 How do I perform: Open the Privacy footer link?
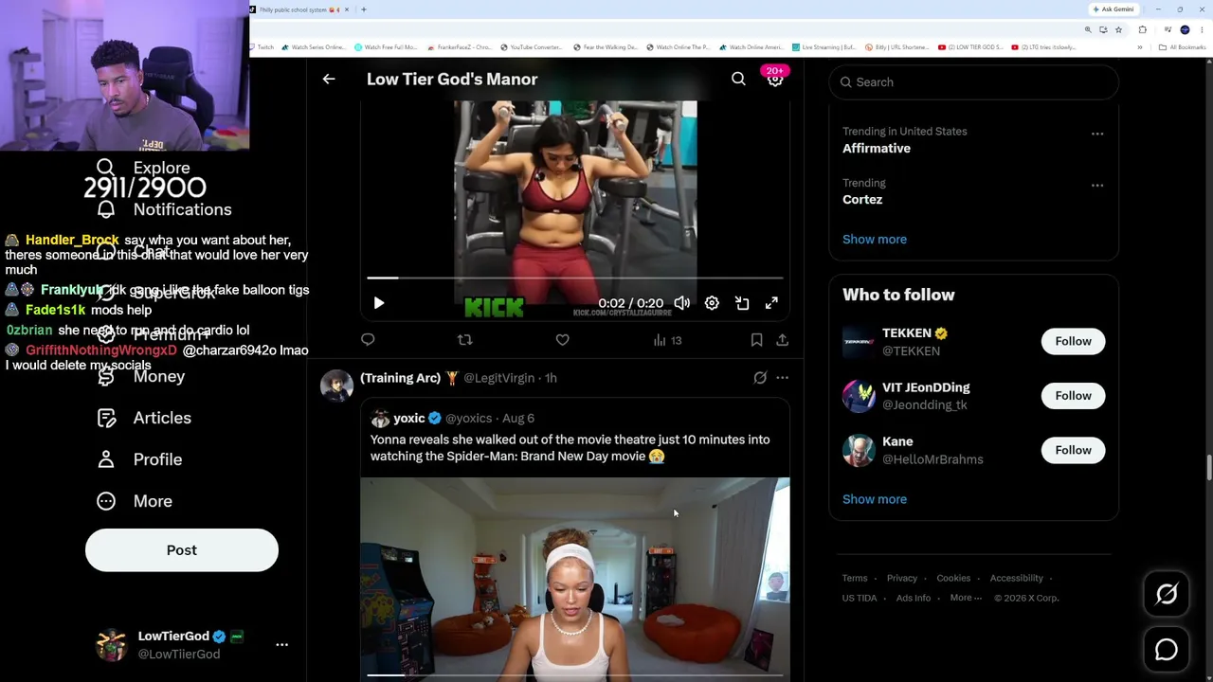(902, 578)
